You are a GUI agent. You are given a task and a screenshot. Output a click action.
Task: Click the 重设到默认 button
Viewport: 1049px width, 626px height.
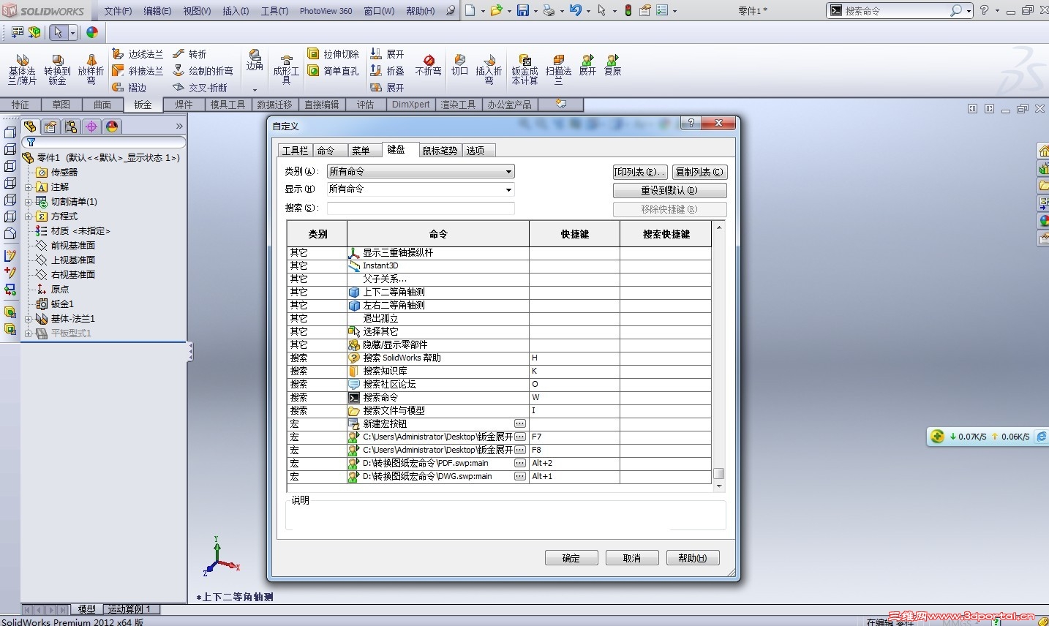pos(669,190)
